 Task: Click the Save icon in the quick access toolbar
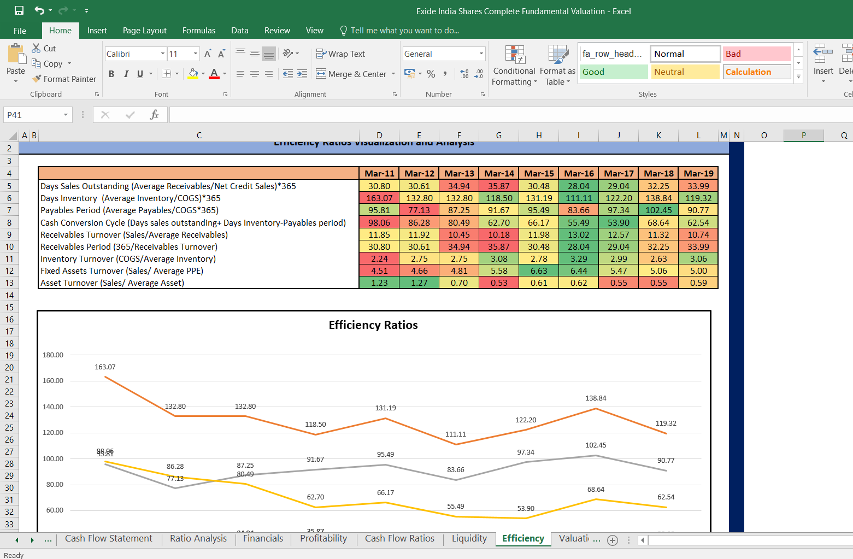pos(19,10)
